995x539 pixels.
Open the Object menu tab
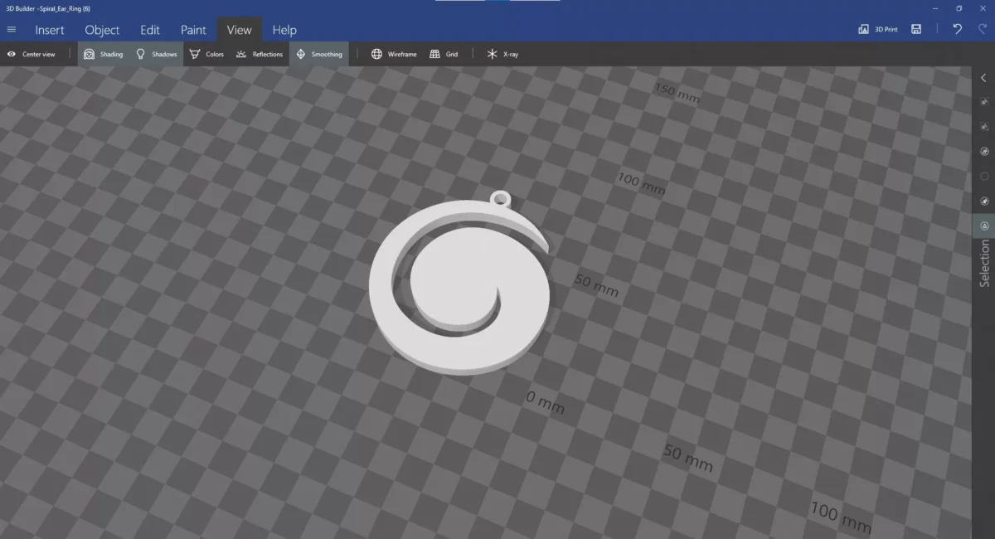[102, 30]
